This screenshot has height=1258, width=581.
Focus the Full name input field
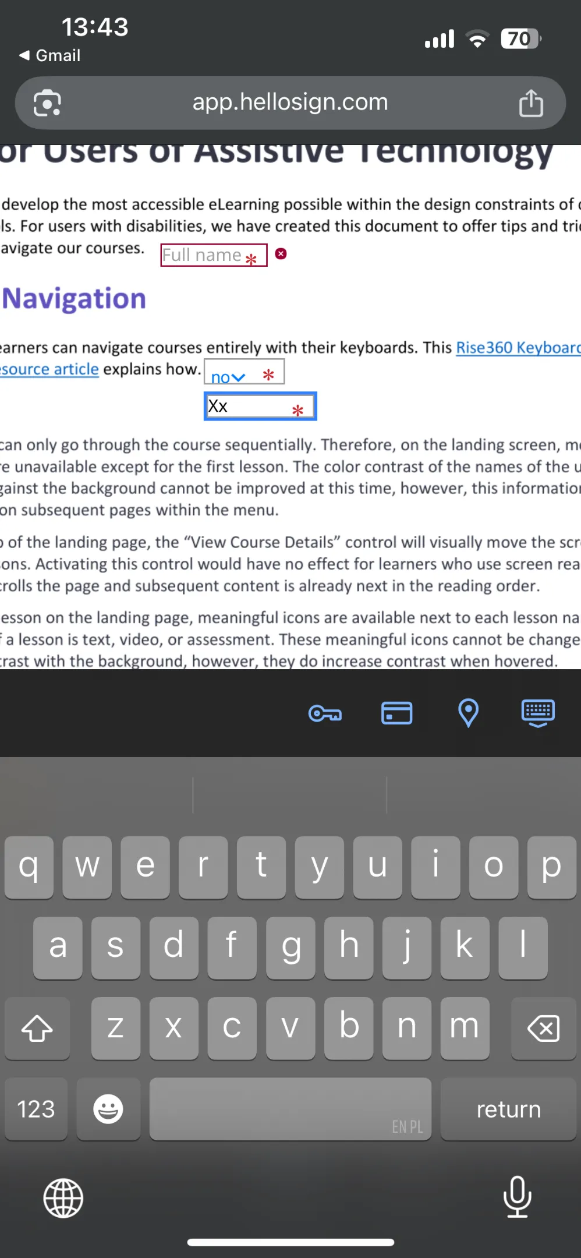214,255
